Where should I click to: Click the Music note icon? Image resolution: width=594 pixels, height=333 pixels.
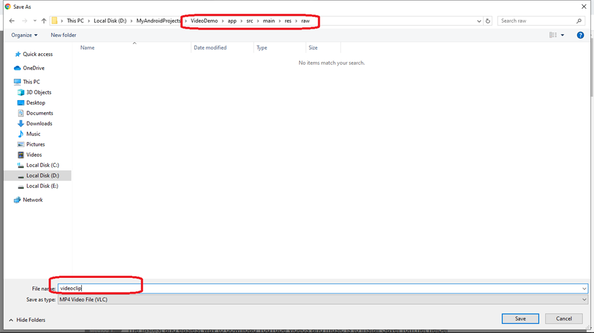(x=21, y=134)
